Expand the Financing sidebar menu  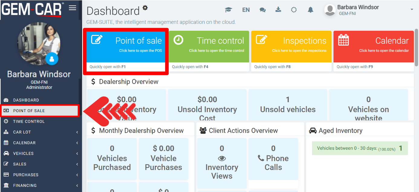tap(41, 185)
